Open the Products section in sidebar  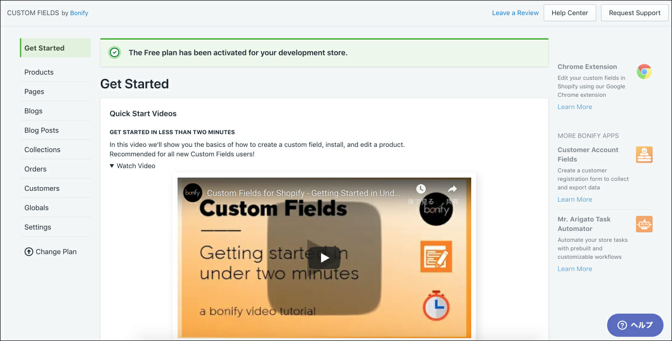pyautogui.click(x=39, y=72)
